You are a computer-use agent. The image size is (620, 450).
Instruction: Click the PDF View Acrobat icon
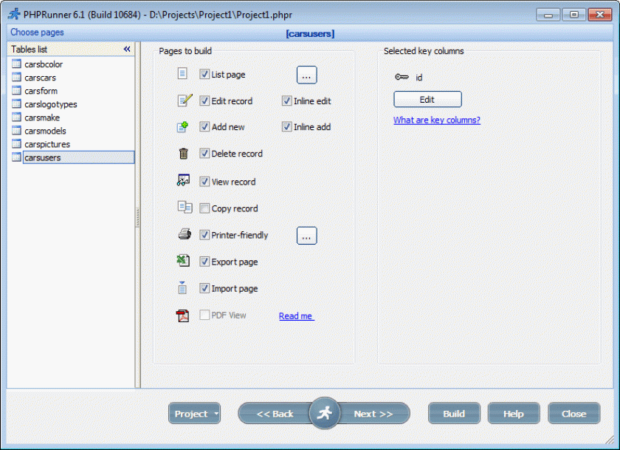pos(182,316)
